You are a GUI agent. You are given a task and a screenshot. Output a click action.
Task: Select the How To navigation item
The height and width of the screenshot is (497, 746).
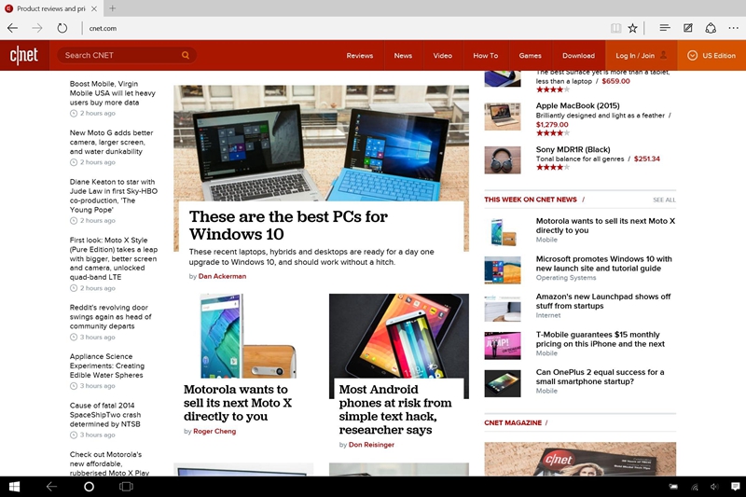[485, 55]
